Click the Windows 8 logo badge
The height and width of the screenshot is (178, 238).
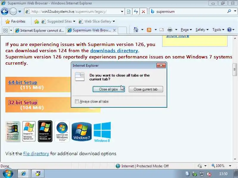coord(102,132)
